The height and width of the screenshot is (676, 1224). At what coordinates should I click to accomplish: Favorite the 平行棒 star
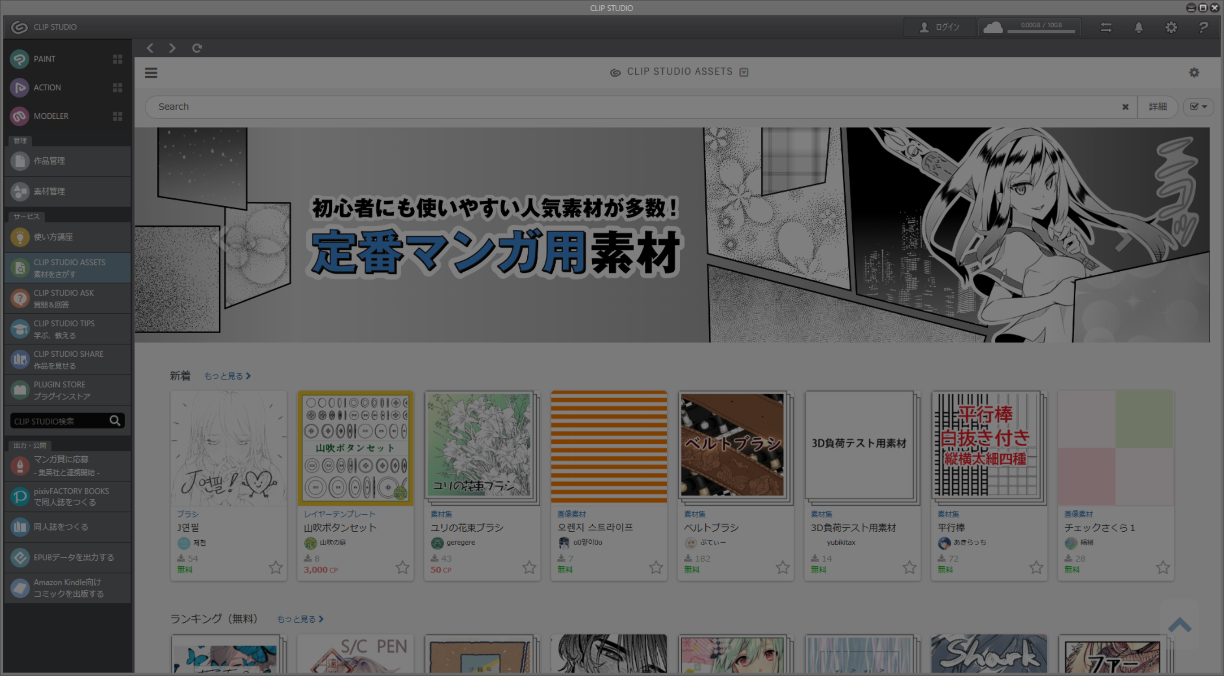point(1036,567)
